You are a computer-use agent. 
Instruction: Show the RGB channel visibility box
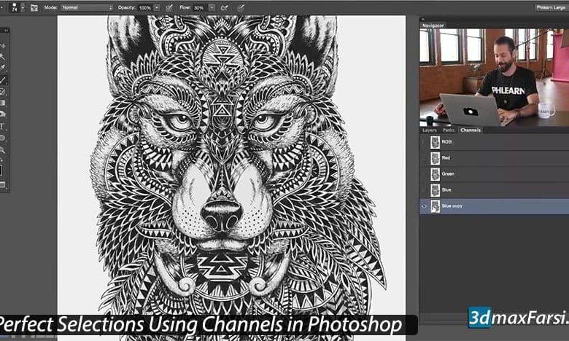424,142
